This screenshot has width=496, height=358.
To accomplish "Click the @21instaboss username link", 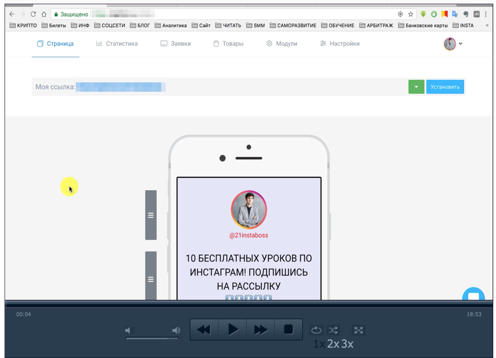I will coord(249,235).
